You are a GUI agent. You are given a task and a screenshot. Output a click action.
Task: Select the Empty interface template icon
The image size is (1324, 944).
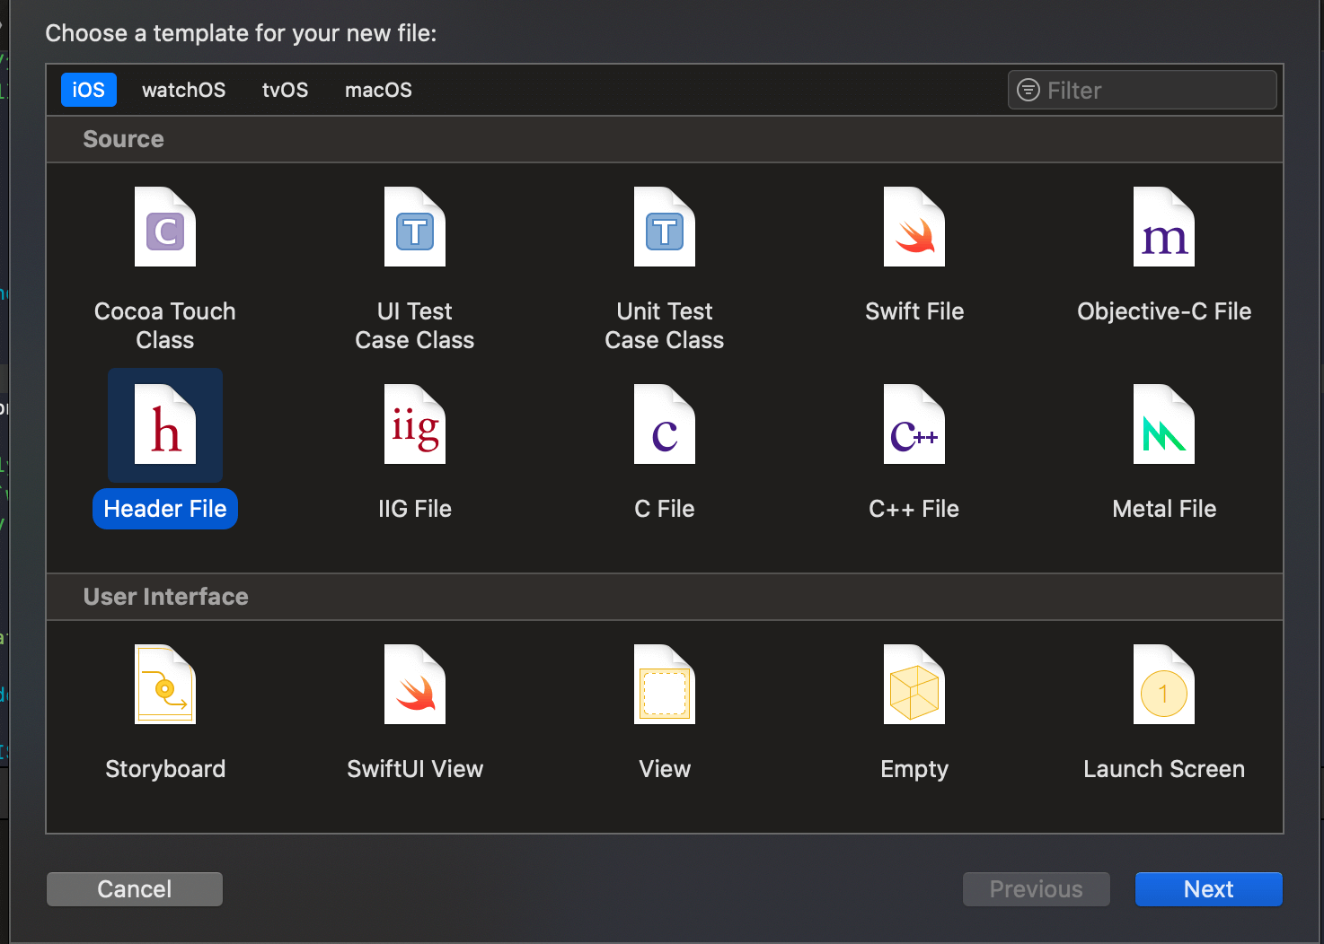point(914,685)
